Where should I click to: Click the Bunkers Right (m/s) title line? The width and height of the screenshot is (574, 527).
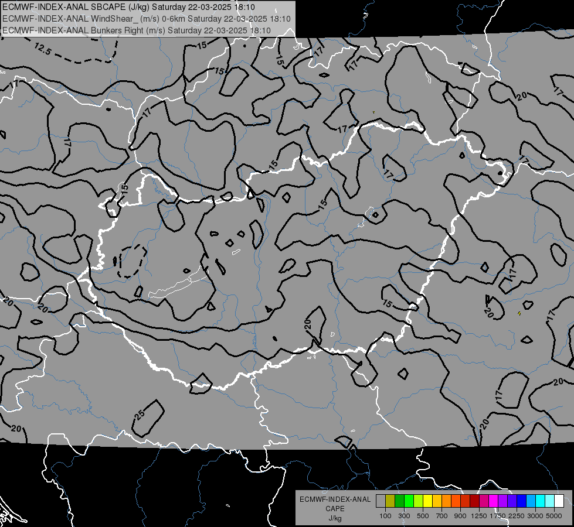137,30
